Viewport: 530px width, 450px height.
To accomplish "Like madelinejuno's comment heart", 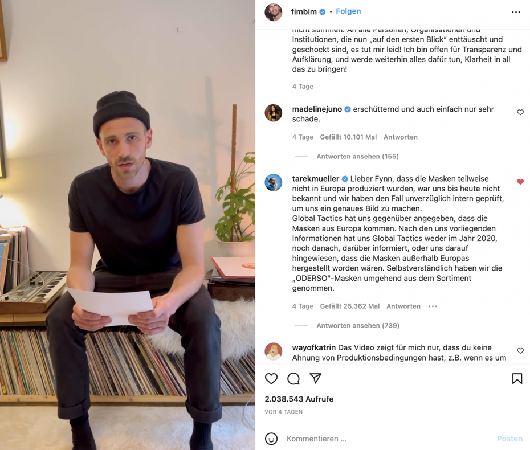I will pos(520,112).
